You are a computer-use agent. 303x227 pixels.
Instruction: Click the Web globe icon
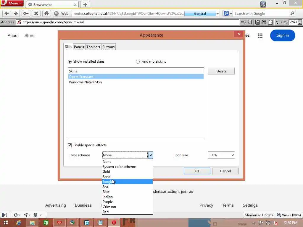57,14
